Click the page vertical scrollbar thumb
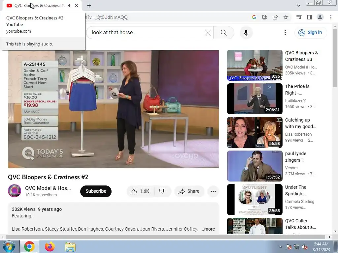338x253 pixels. point(335,58)
